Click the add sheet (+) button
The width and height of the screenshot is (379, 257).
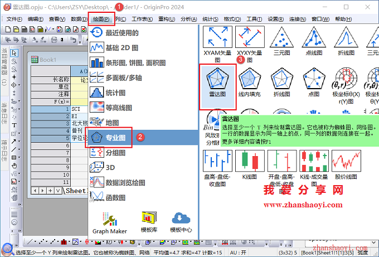(50, 191)
